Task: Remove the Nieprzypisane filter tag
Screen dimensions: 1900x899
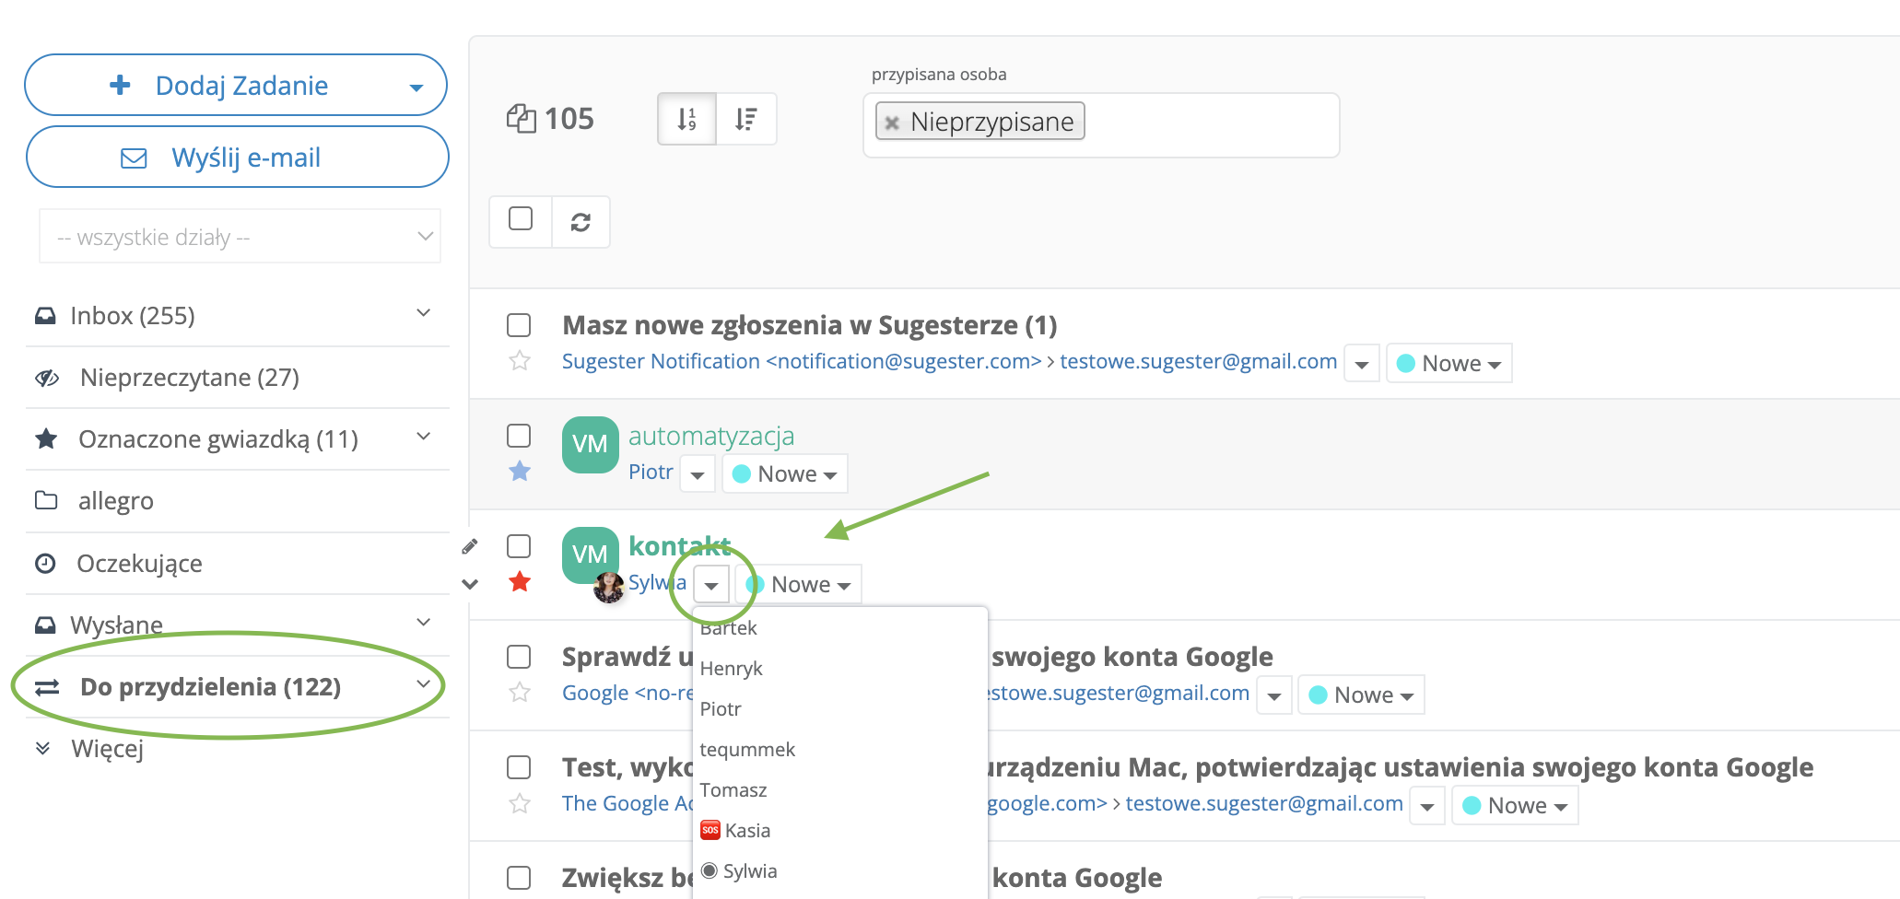Action: [x=892, y=122]
